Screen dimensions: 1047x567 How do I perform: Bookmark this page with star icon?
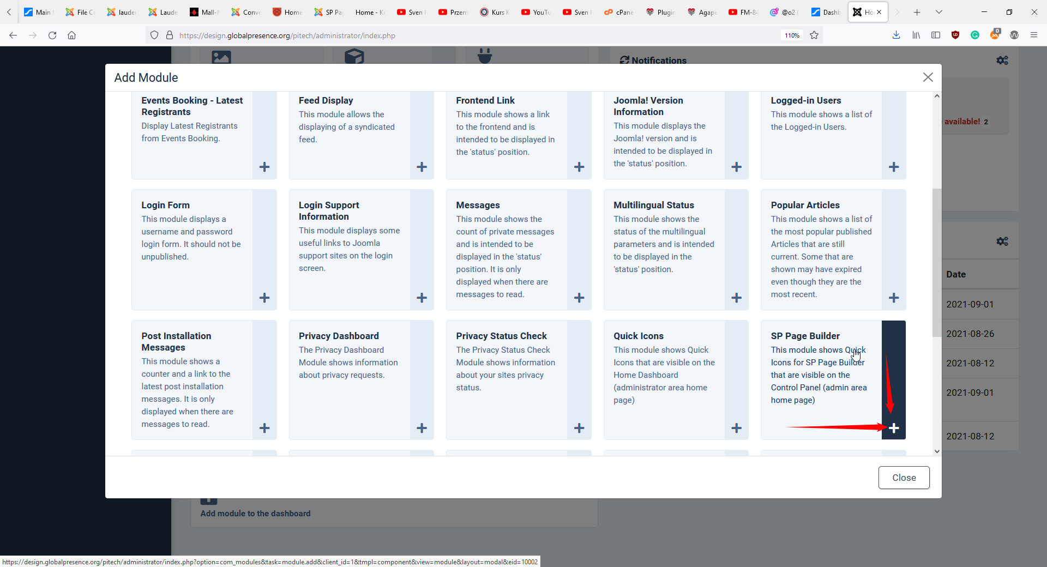click(x=814, y=35)
